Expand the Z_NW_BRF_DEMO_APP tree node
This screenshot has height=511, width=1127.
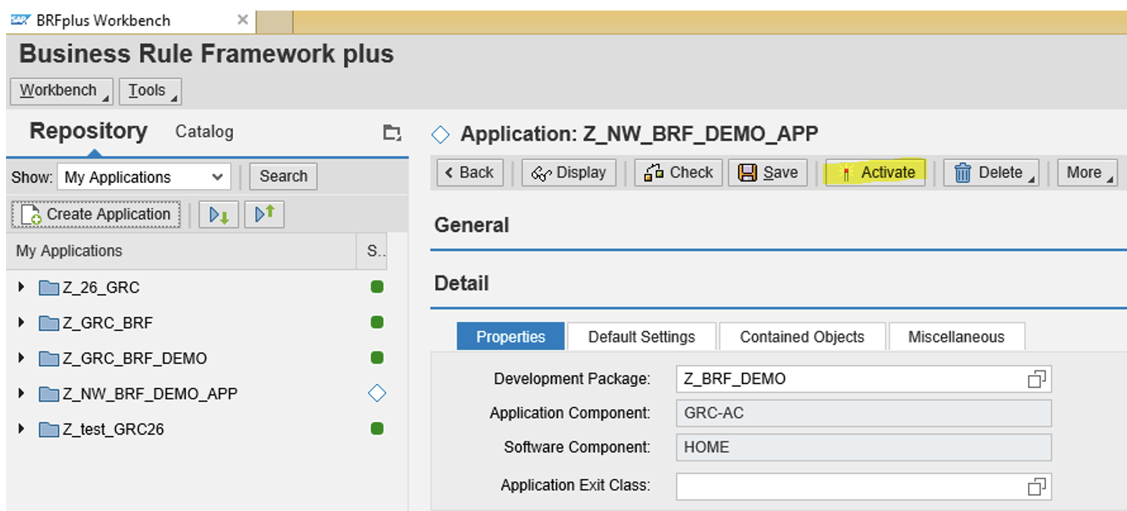coord(22,393)
